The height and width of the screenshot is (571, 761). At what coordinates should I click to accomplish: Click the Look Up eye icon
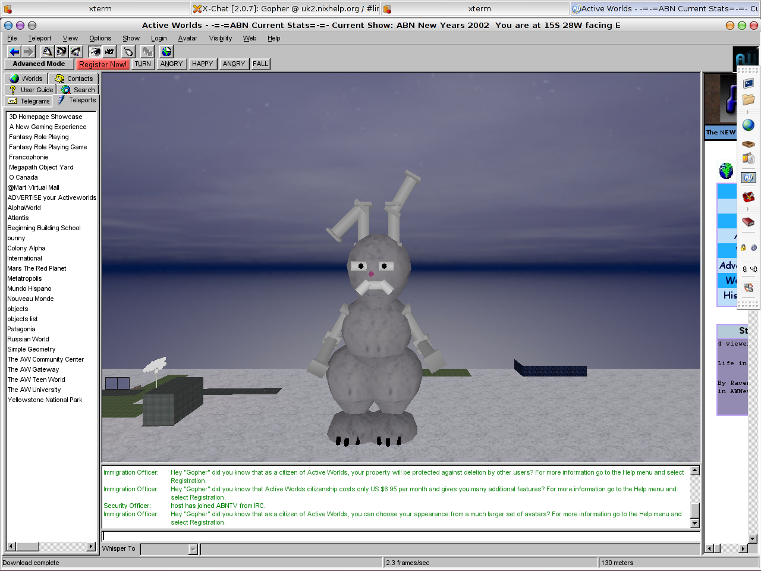point(48,52)
